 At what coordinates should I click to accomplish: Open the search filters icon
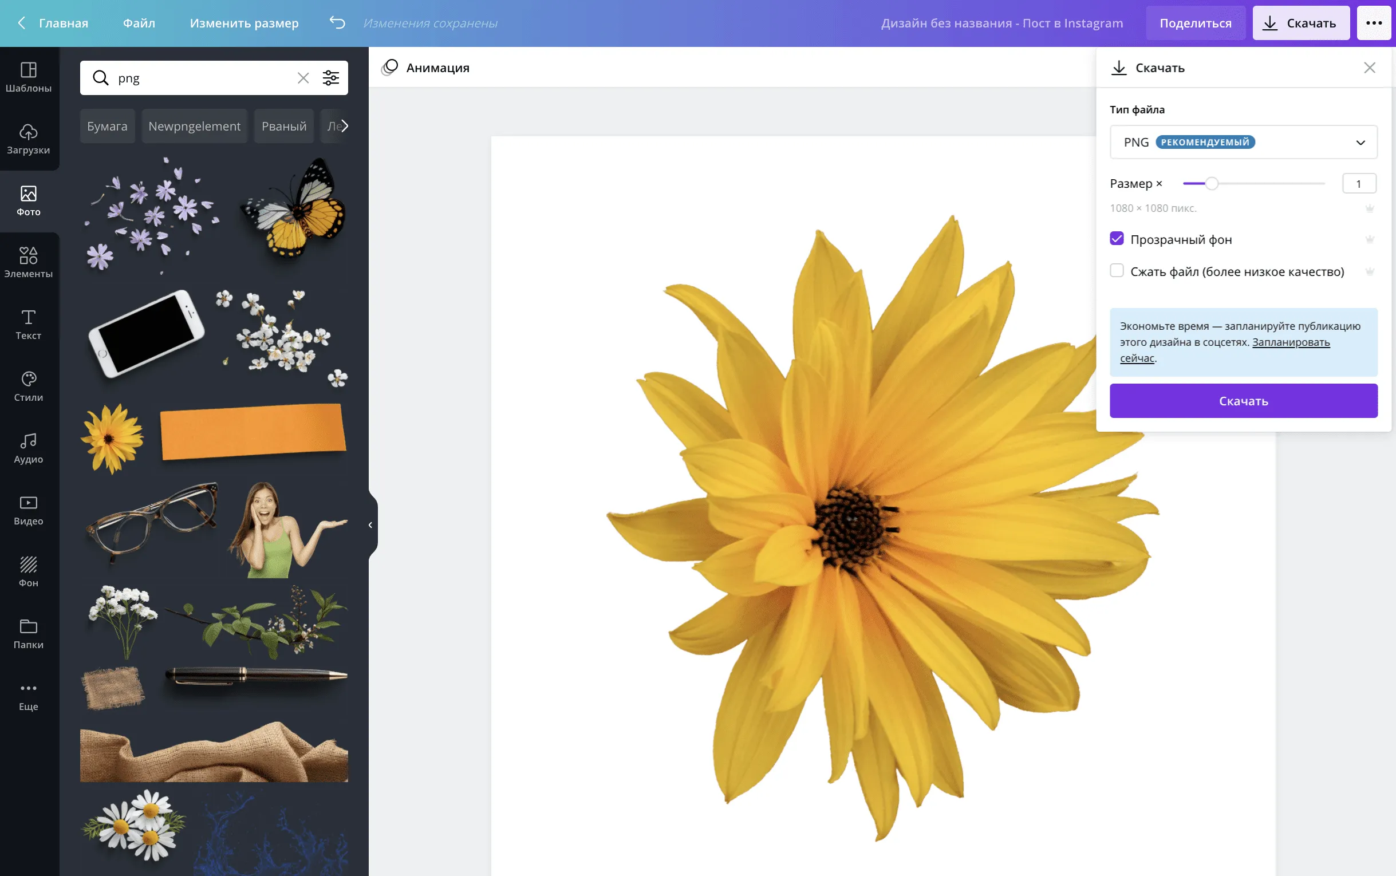point(331,78)
